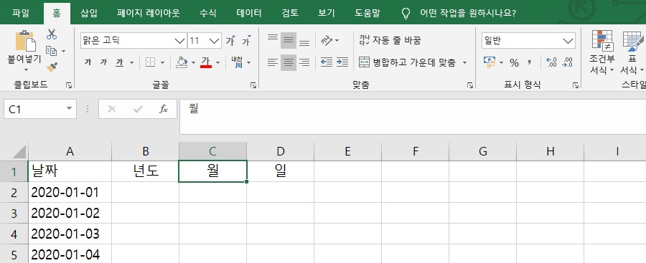Screen dimensions: 646x263
Task: Click the phonetic guide (내천) icon
Action: click(238, 62)
